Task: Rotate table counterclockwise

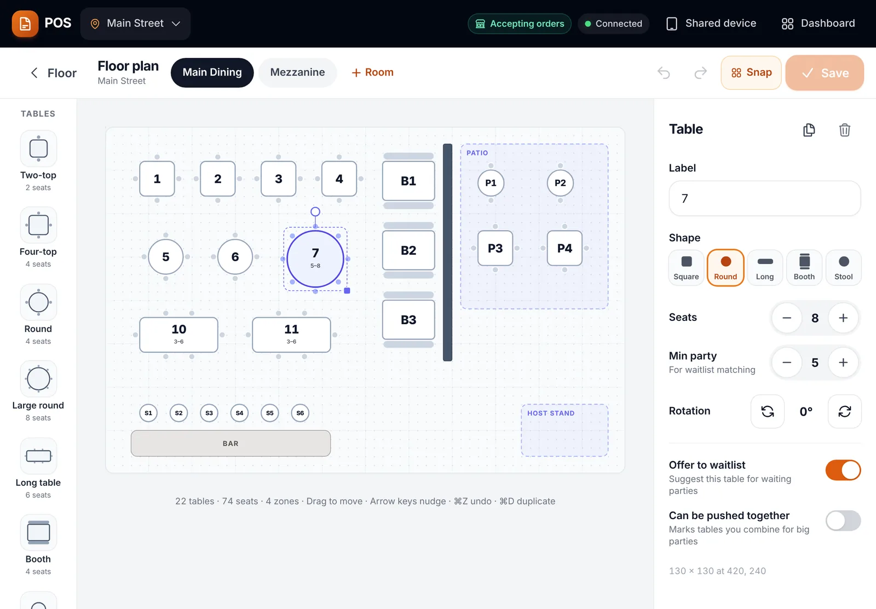Action: [768, 411]
